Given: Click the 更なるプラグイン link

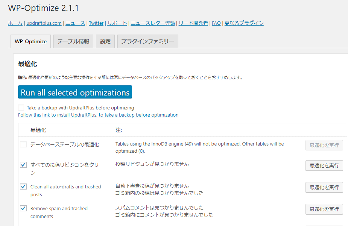Looking at the screenshot, I should tap(244, 23).
